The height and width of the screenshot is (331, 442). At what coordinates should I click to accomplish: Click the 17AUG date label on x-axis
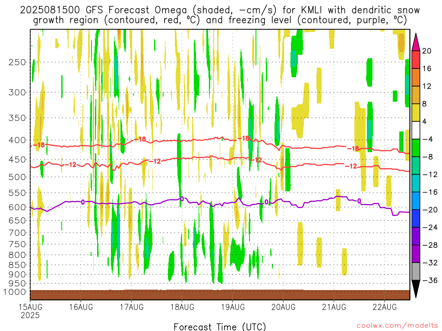click(132, 307)
